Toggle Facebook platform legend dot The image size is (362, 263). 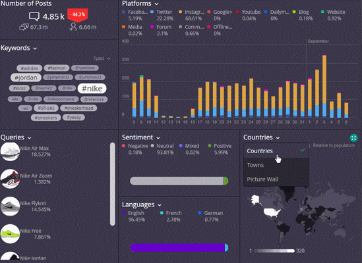(x=124, y=12)
